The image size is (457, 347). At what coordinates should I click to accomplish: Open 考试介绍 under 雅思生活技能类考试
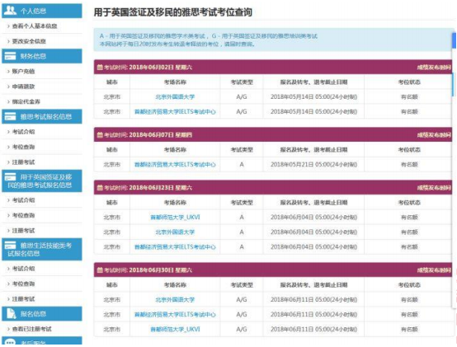click(x=23, y=269)
